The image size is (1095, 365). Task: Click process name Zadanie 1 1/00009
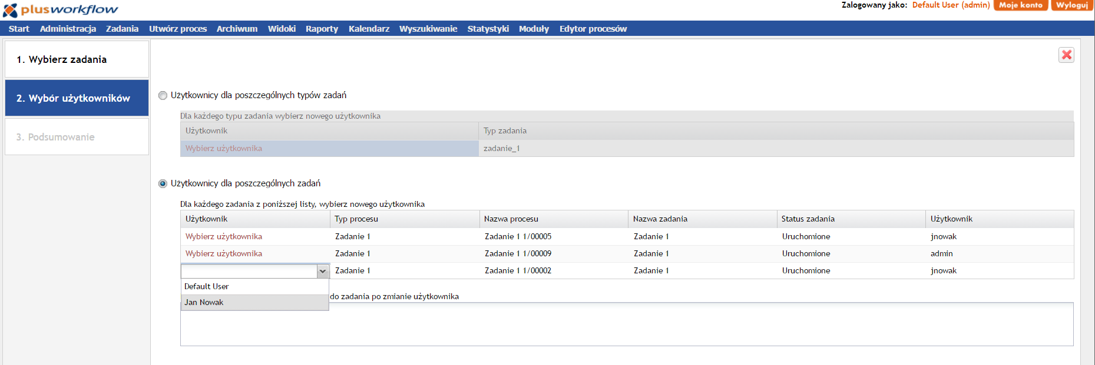click(x=518, y=254)
